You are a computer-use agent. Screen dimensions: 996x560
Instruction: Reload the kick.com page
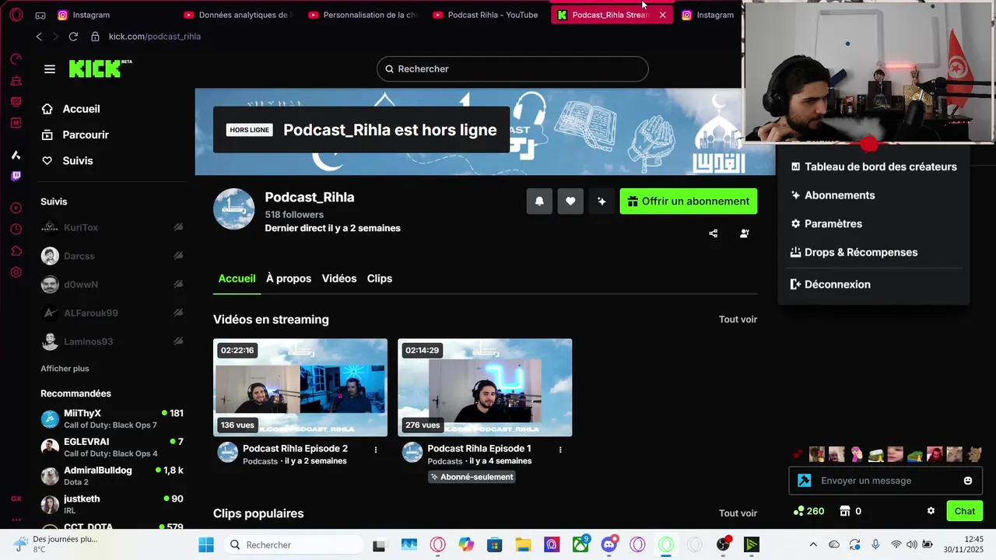(73, 37)
